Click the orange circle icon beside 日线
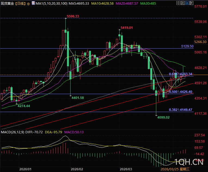 tap(28, 4)
